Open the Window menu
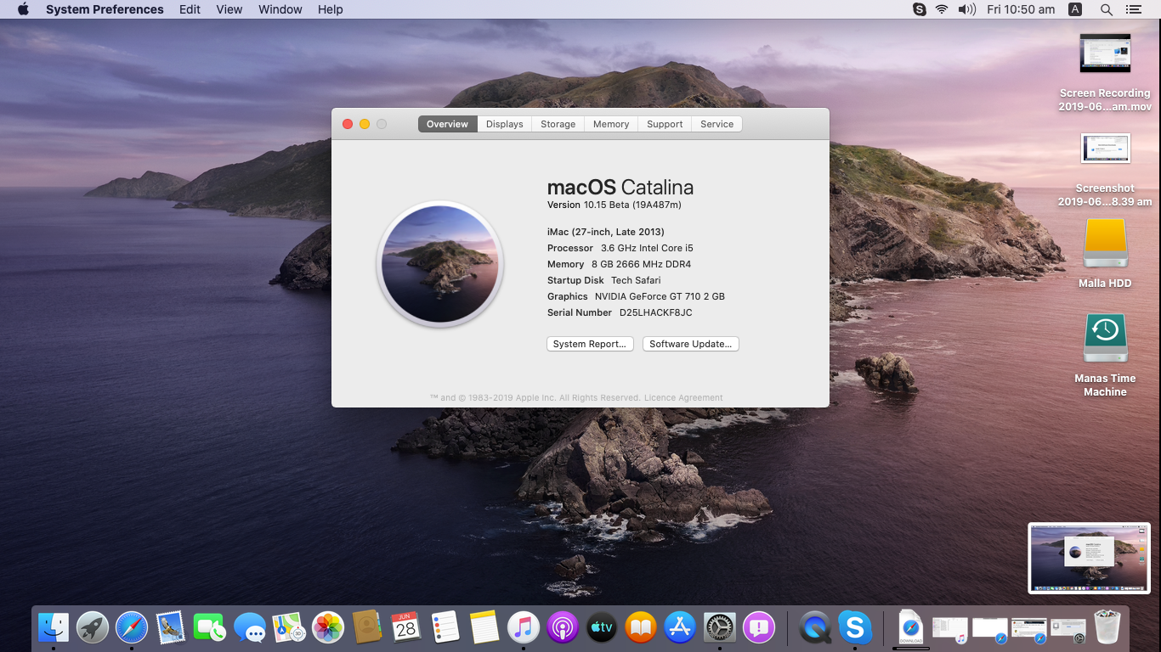1161x652 pixels. (280, 9)
